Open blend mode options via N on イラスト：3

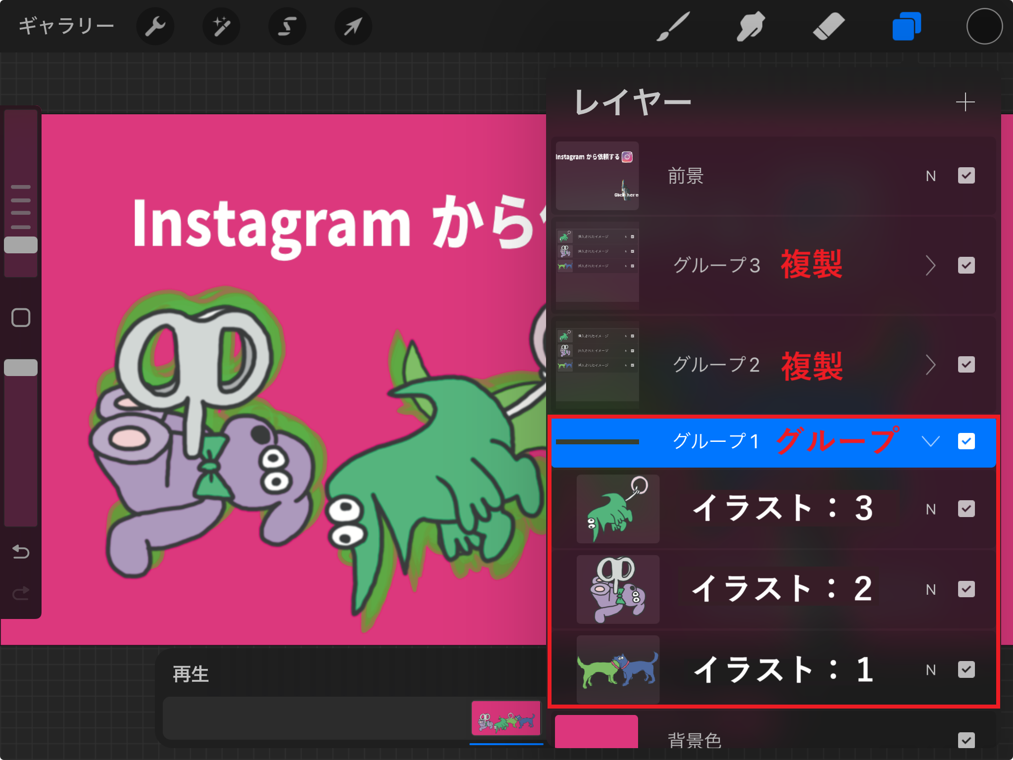pos(930,509)
